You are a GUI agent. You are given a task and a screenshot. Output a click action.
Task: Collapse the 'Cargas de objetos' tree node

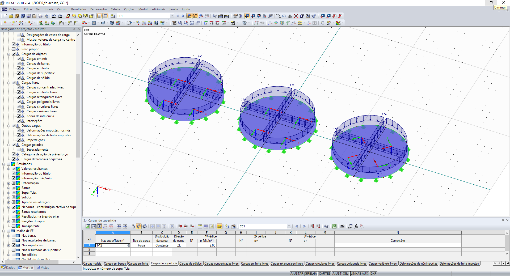pos(9,54)
